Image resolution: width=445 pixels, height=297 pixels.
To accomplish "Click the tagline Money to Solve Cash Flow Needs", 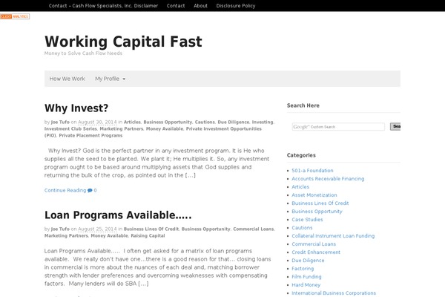I will click(83, 53).
